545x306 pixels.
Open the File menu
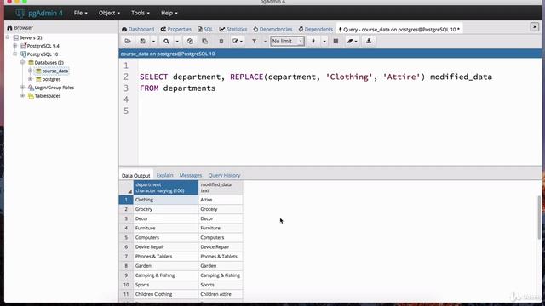pyautogui.click(x=80, y=13)
